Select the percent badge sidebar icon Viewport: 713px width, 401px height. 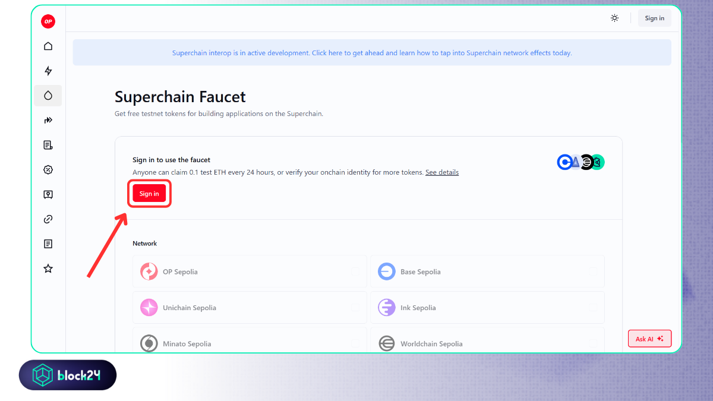48,170
